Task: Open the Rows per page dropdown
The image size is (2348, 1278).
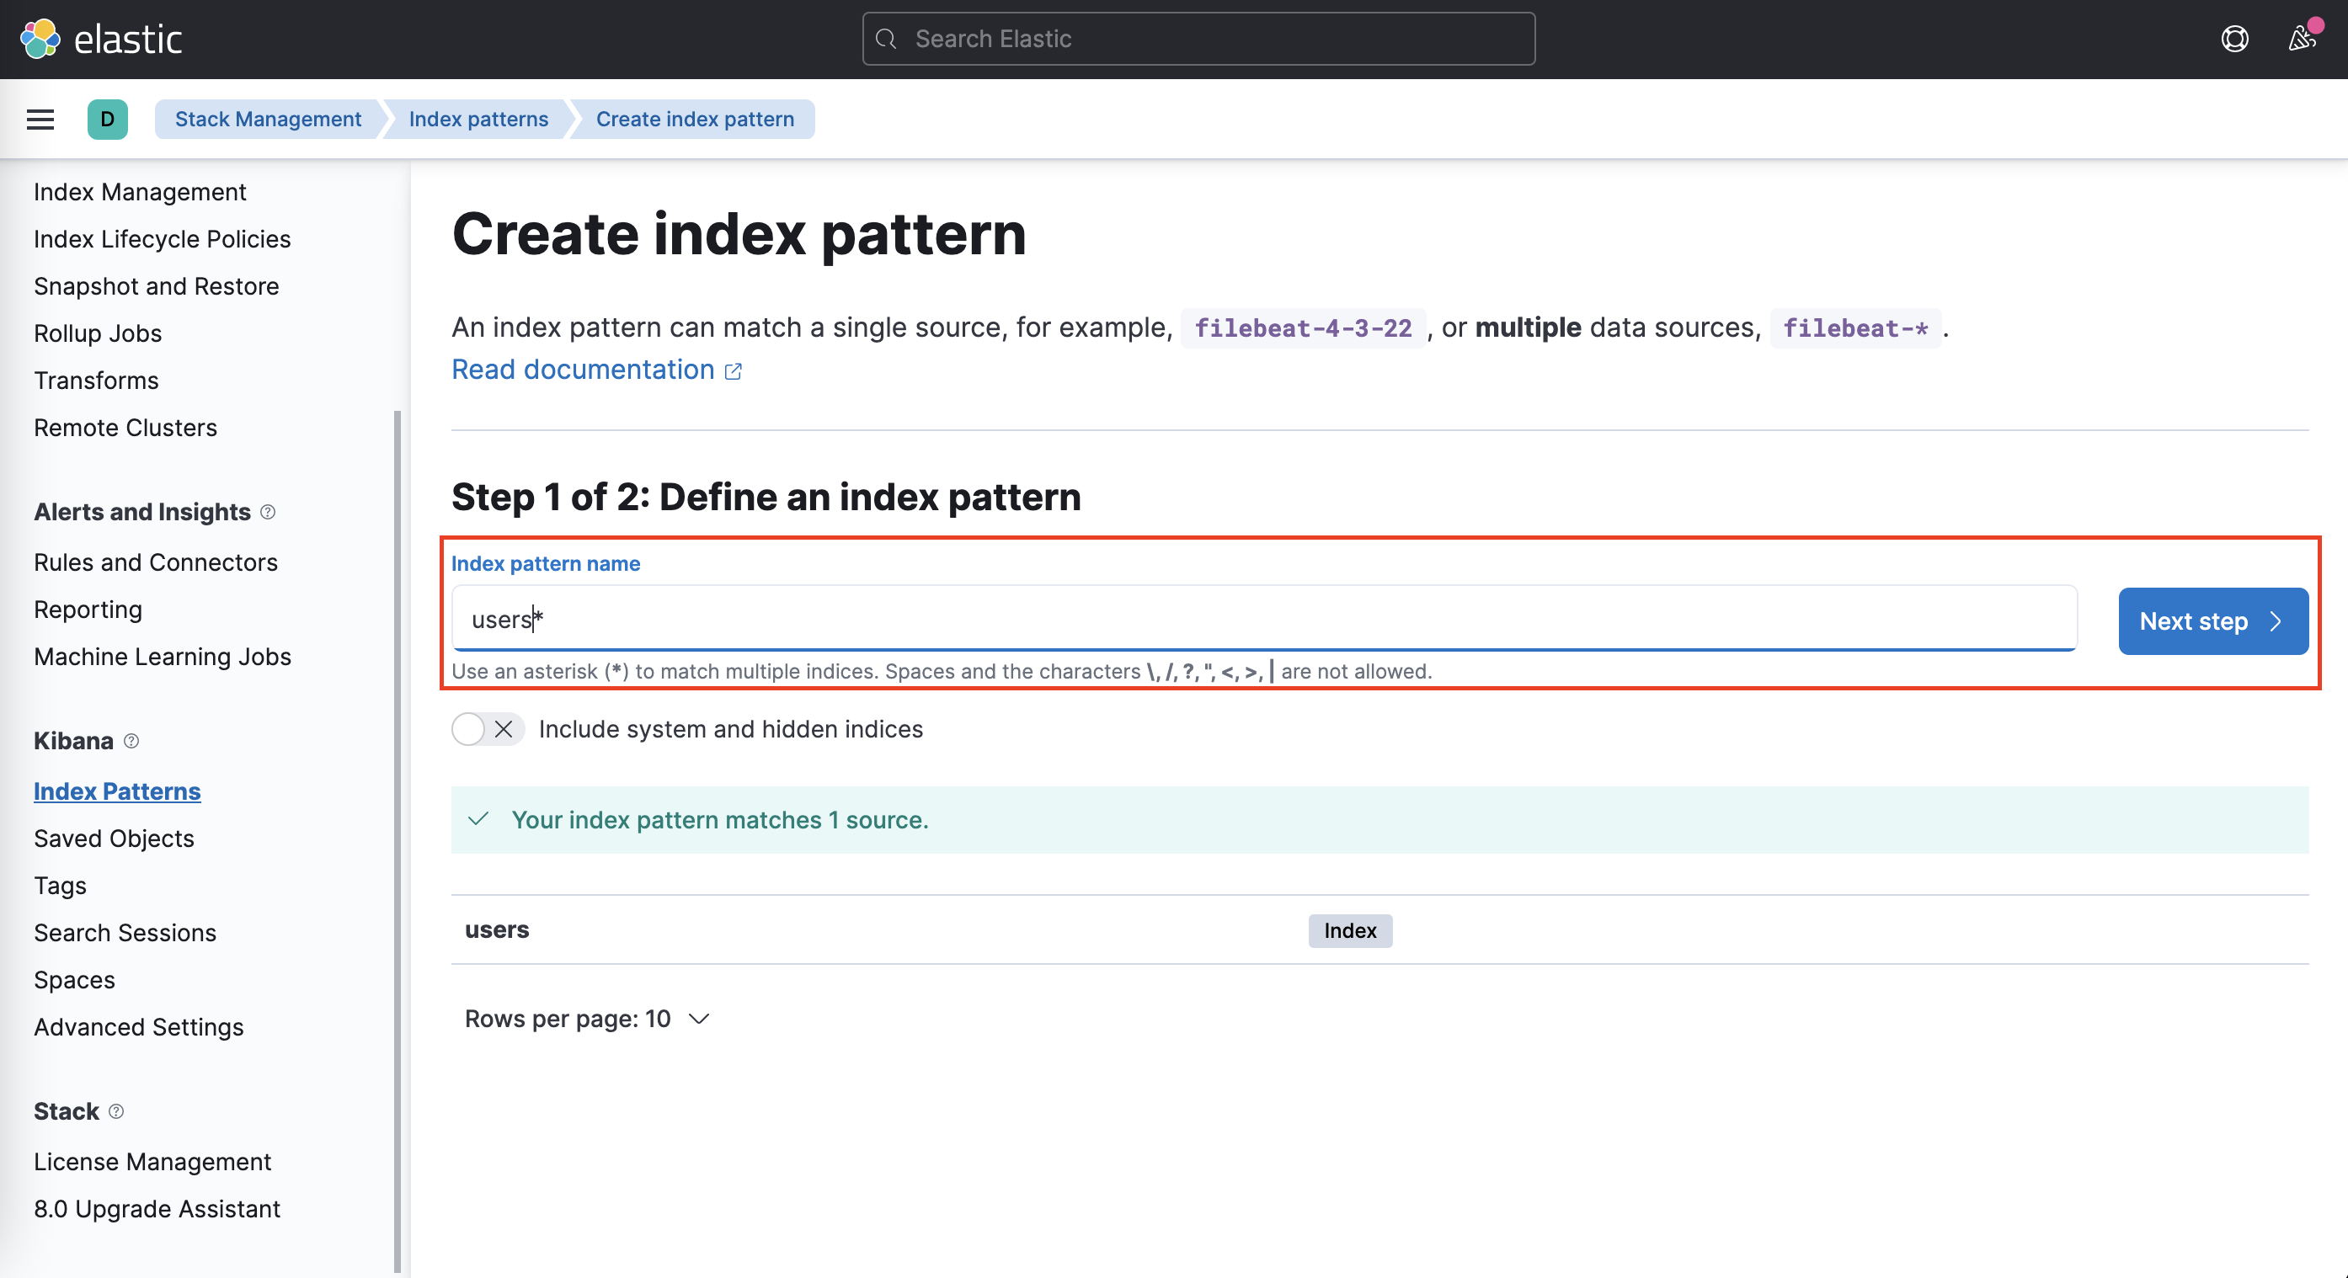Action: tap(587, 1019)
